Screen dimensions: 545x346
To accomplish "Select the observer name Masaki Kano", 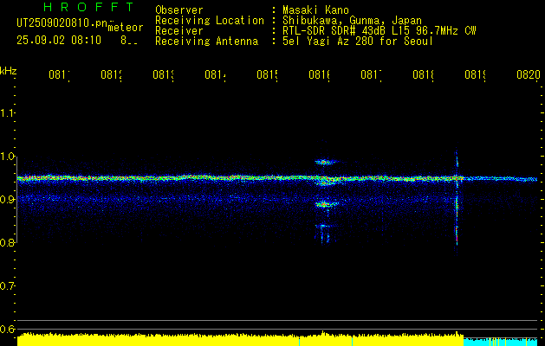I will pyautogui.click(x=315, y=10).
